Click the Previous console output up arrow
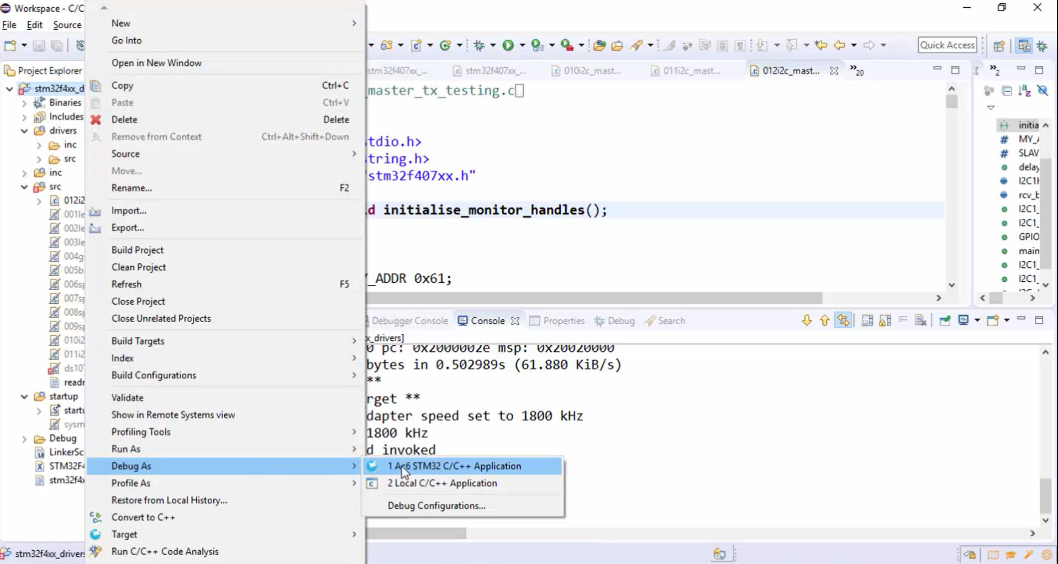 [824, 320]
